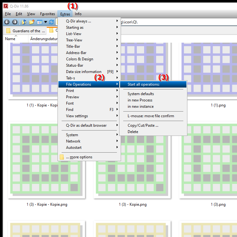The width and height of the screenshot is (237, 237).
Task: Click the more options entry
Action: coord(89,157)
